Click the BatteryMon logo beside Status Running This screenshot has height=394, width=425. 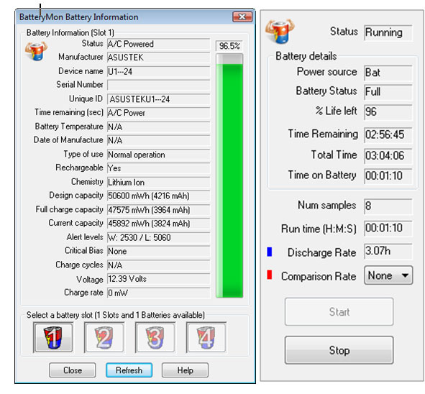pyautogui.click(x=280, y=32)
